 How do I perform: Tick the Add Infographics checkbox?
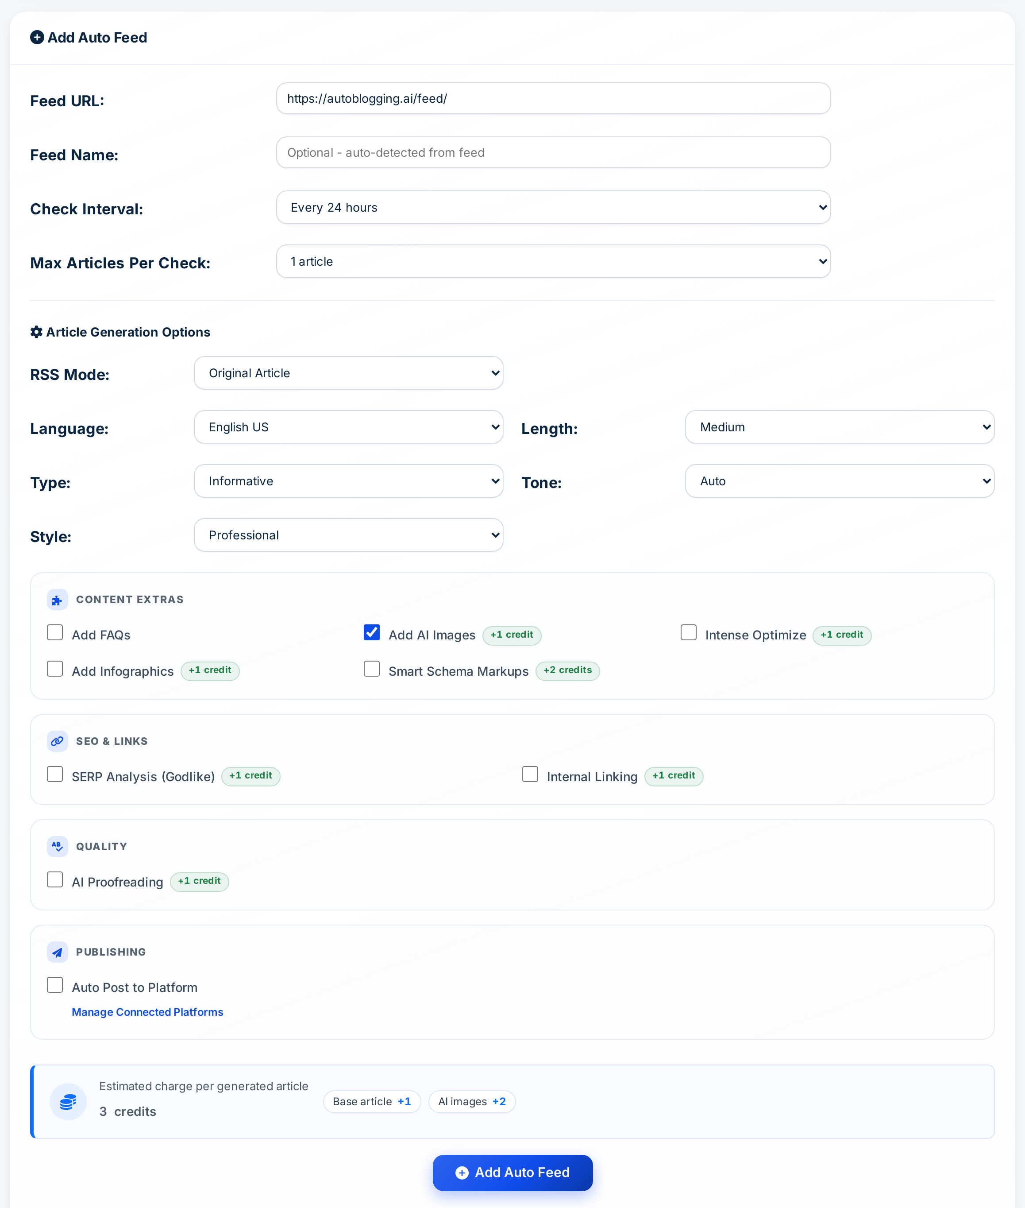54,669
